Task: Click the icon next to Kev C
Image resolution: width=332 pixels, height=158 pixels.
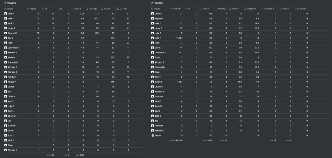Action: (6, 101)
